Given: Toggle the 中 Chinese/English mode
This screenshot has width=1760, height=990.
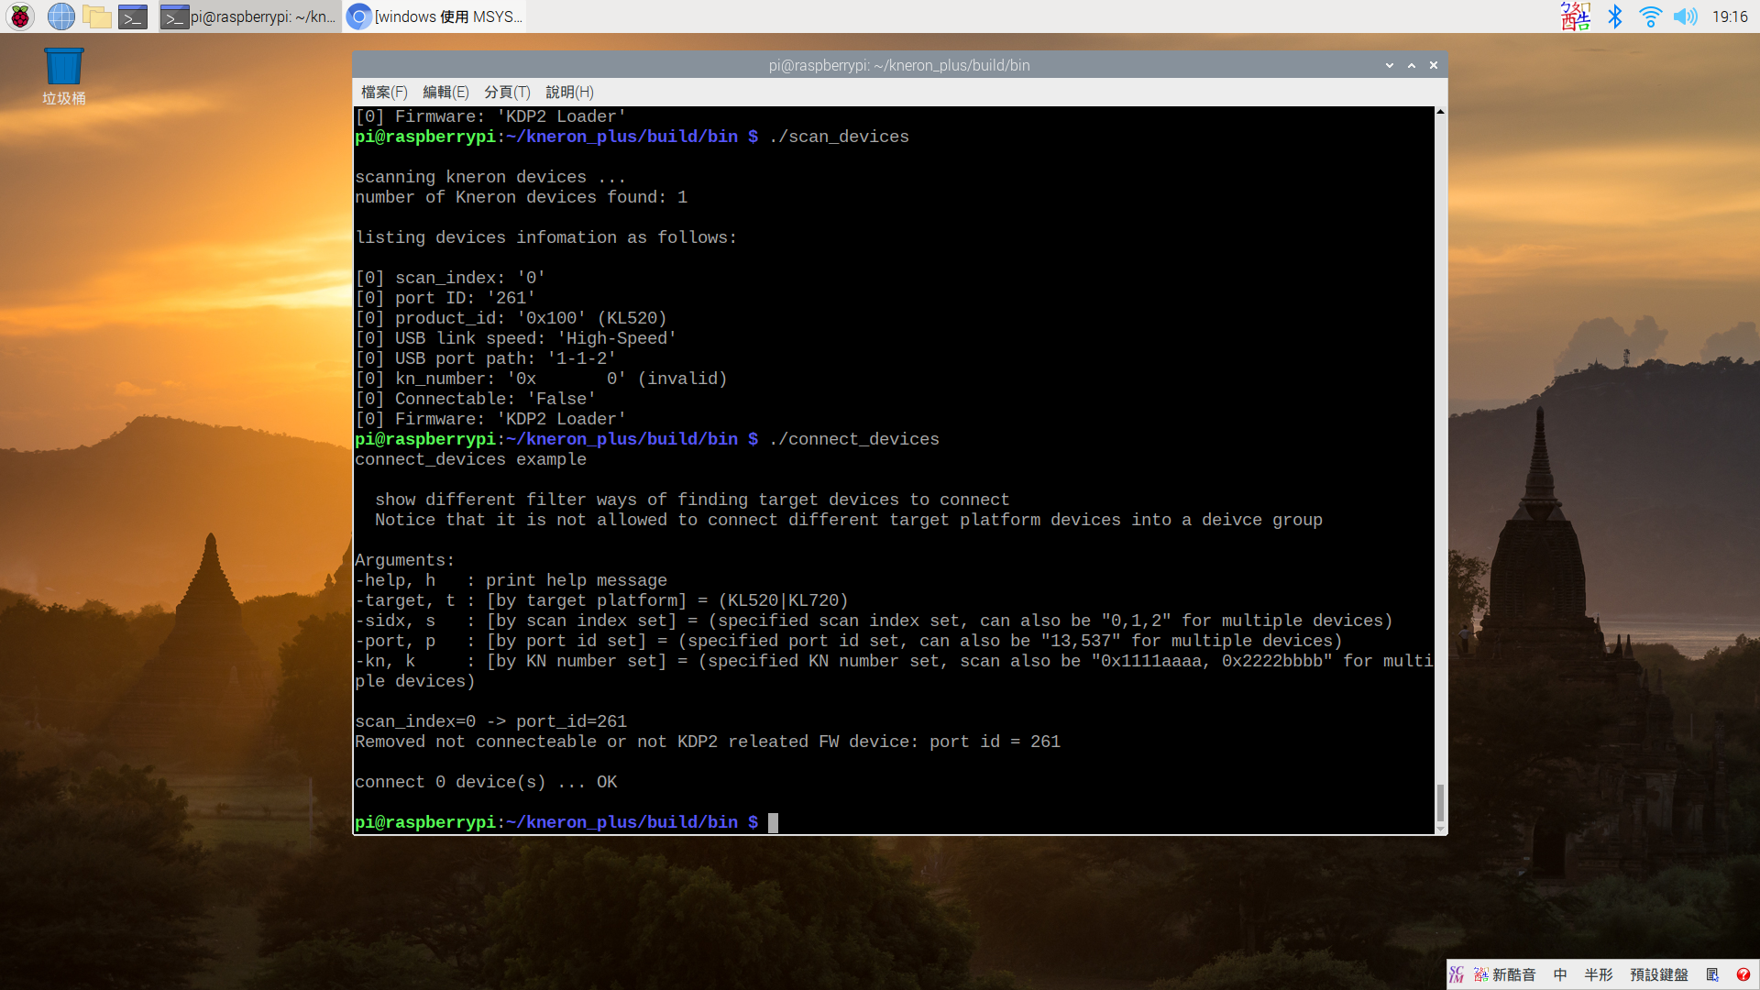Looking at the screenshot, I should [1560, 974].
